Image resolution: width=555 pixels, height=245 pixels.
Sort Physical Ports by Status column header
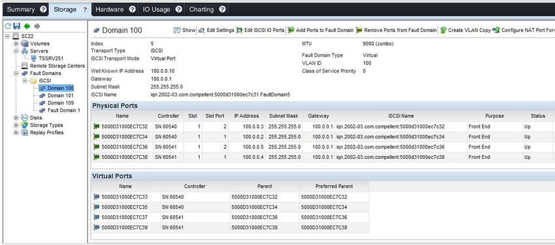click(537, 116)
